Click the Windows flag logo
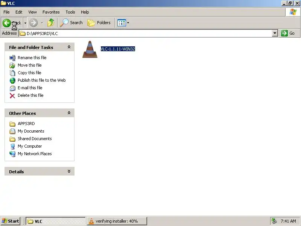The height and width of the screenshot is (226, 301). point(293,12)
